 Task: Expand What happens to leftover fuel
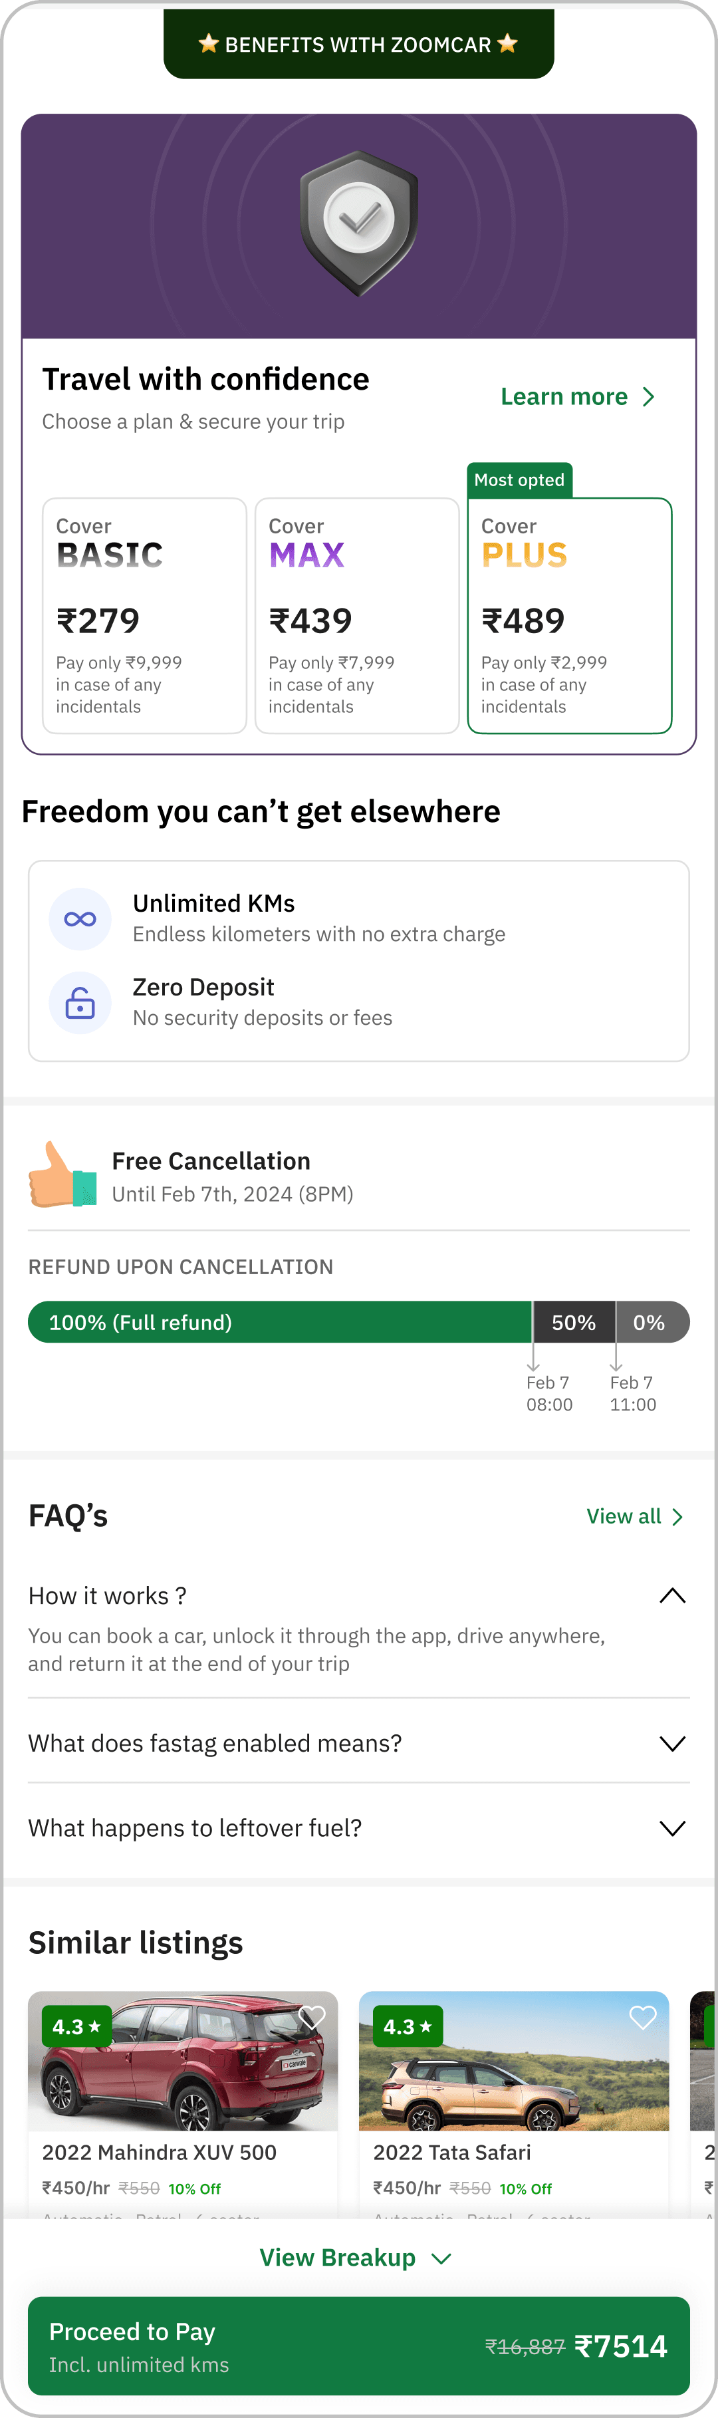(672, 1827)
